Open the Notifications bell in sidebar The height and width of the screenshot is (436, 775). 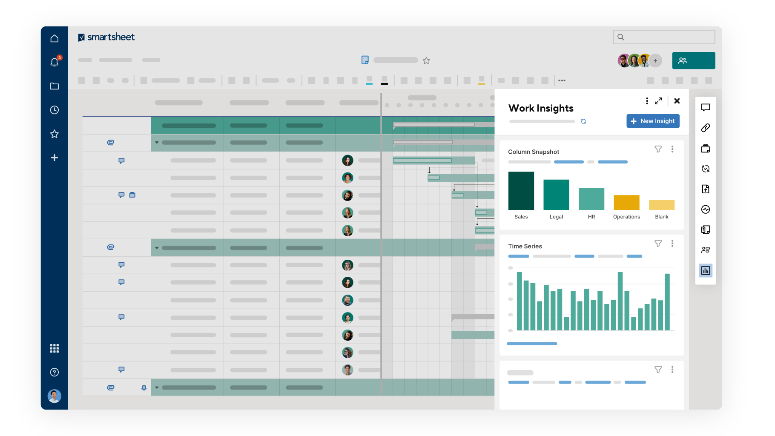pos(55,62)
